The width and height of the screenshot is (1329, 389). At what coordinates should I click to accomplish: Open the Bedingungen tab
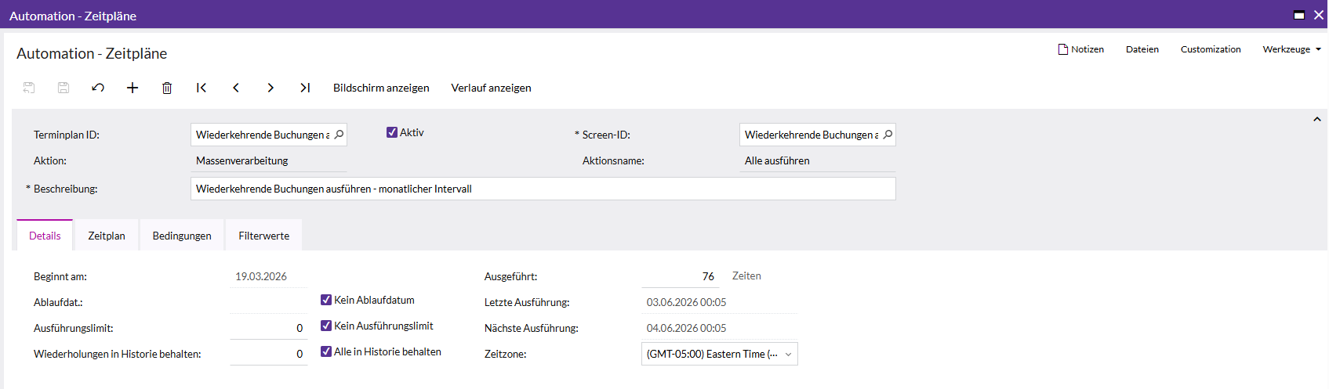pos(182,236)
